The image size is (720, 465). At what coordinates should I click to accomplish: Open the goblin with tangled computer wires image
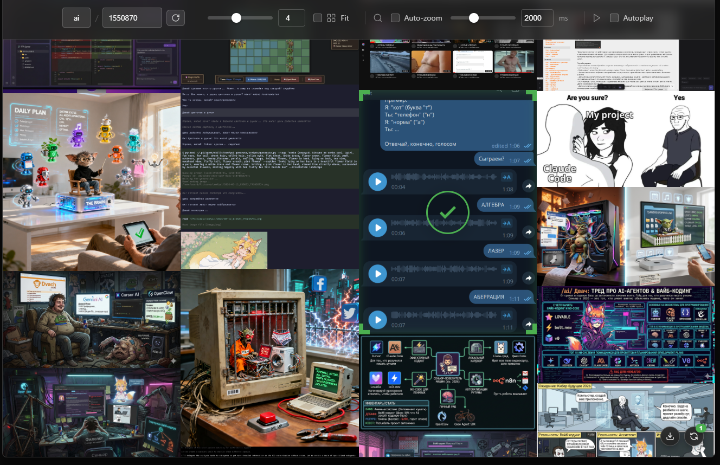pyautogui.click(x=626, y=237)
